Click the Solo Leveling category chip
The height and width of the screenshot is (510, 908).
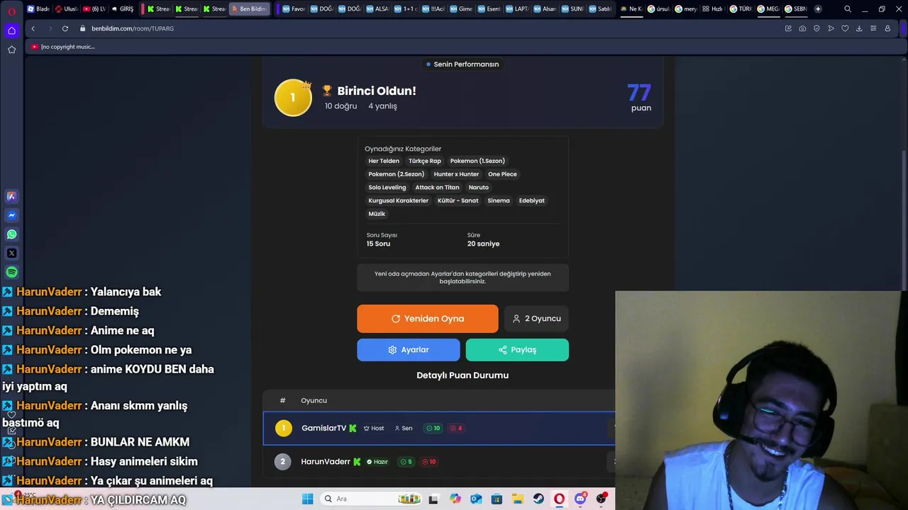387,188
